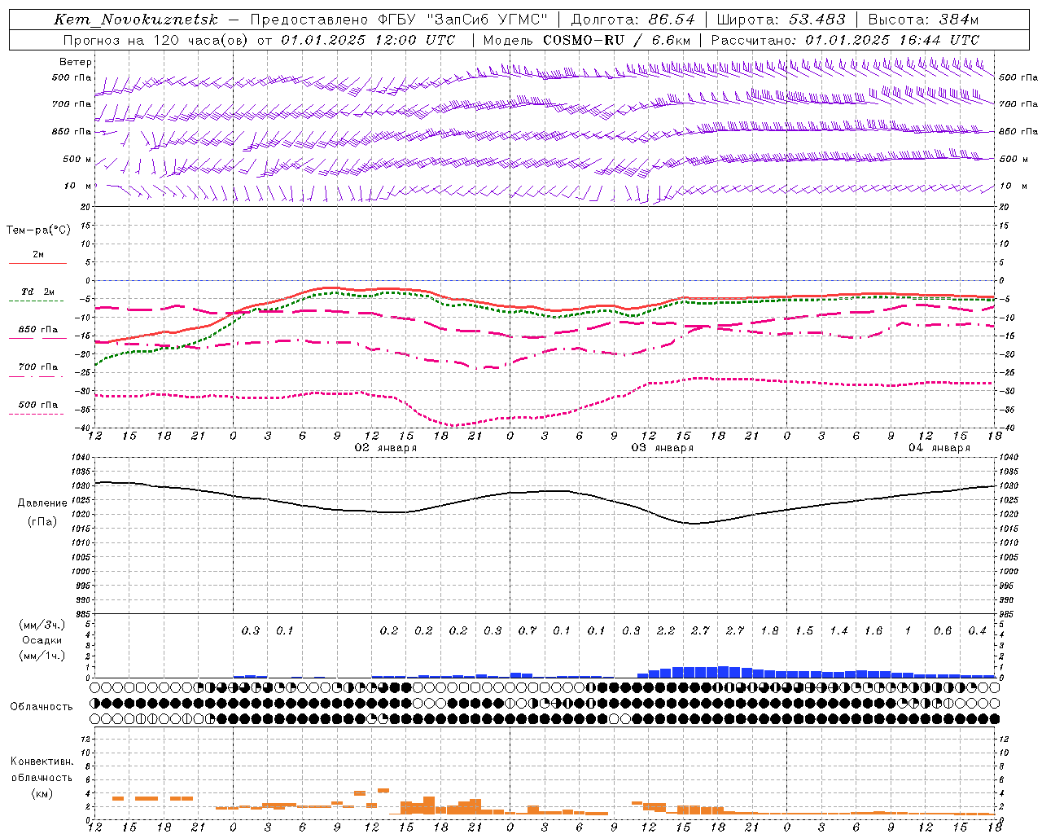Click the Тем-ра(°C) panel label
The image size is (1042, 834).
(x=38, y=230)
